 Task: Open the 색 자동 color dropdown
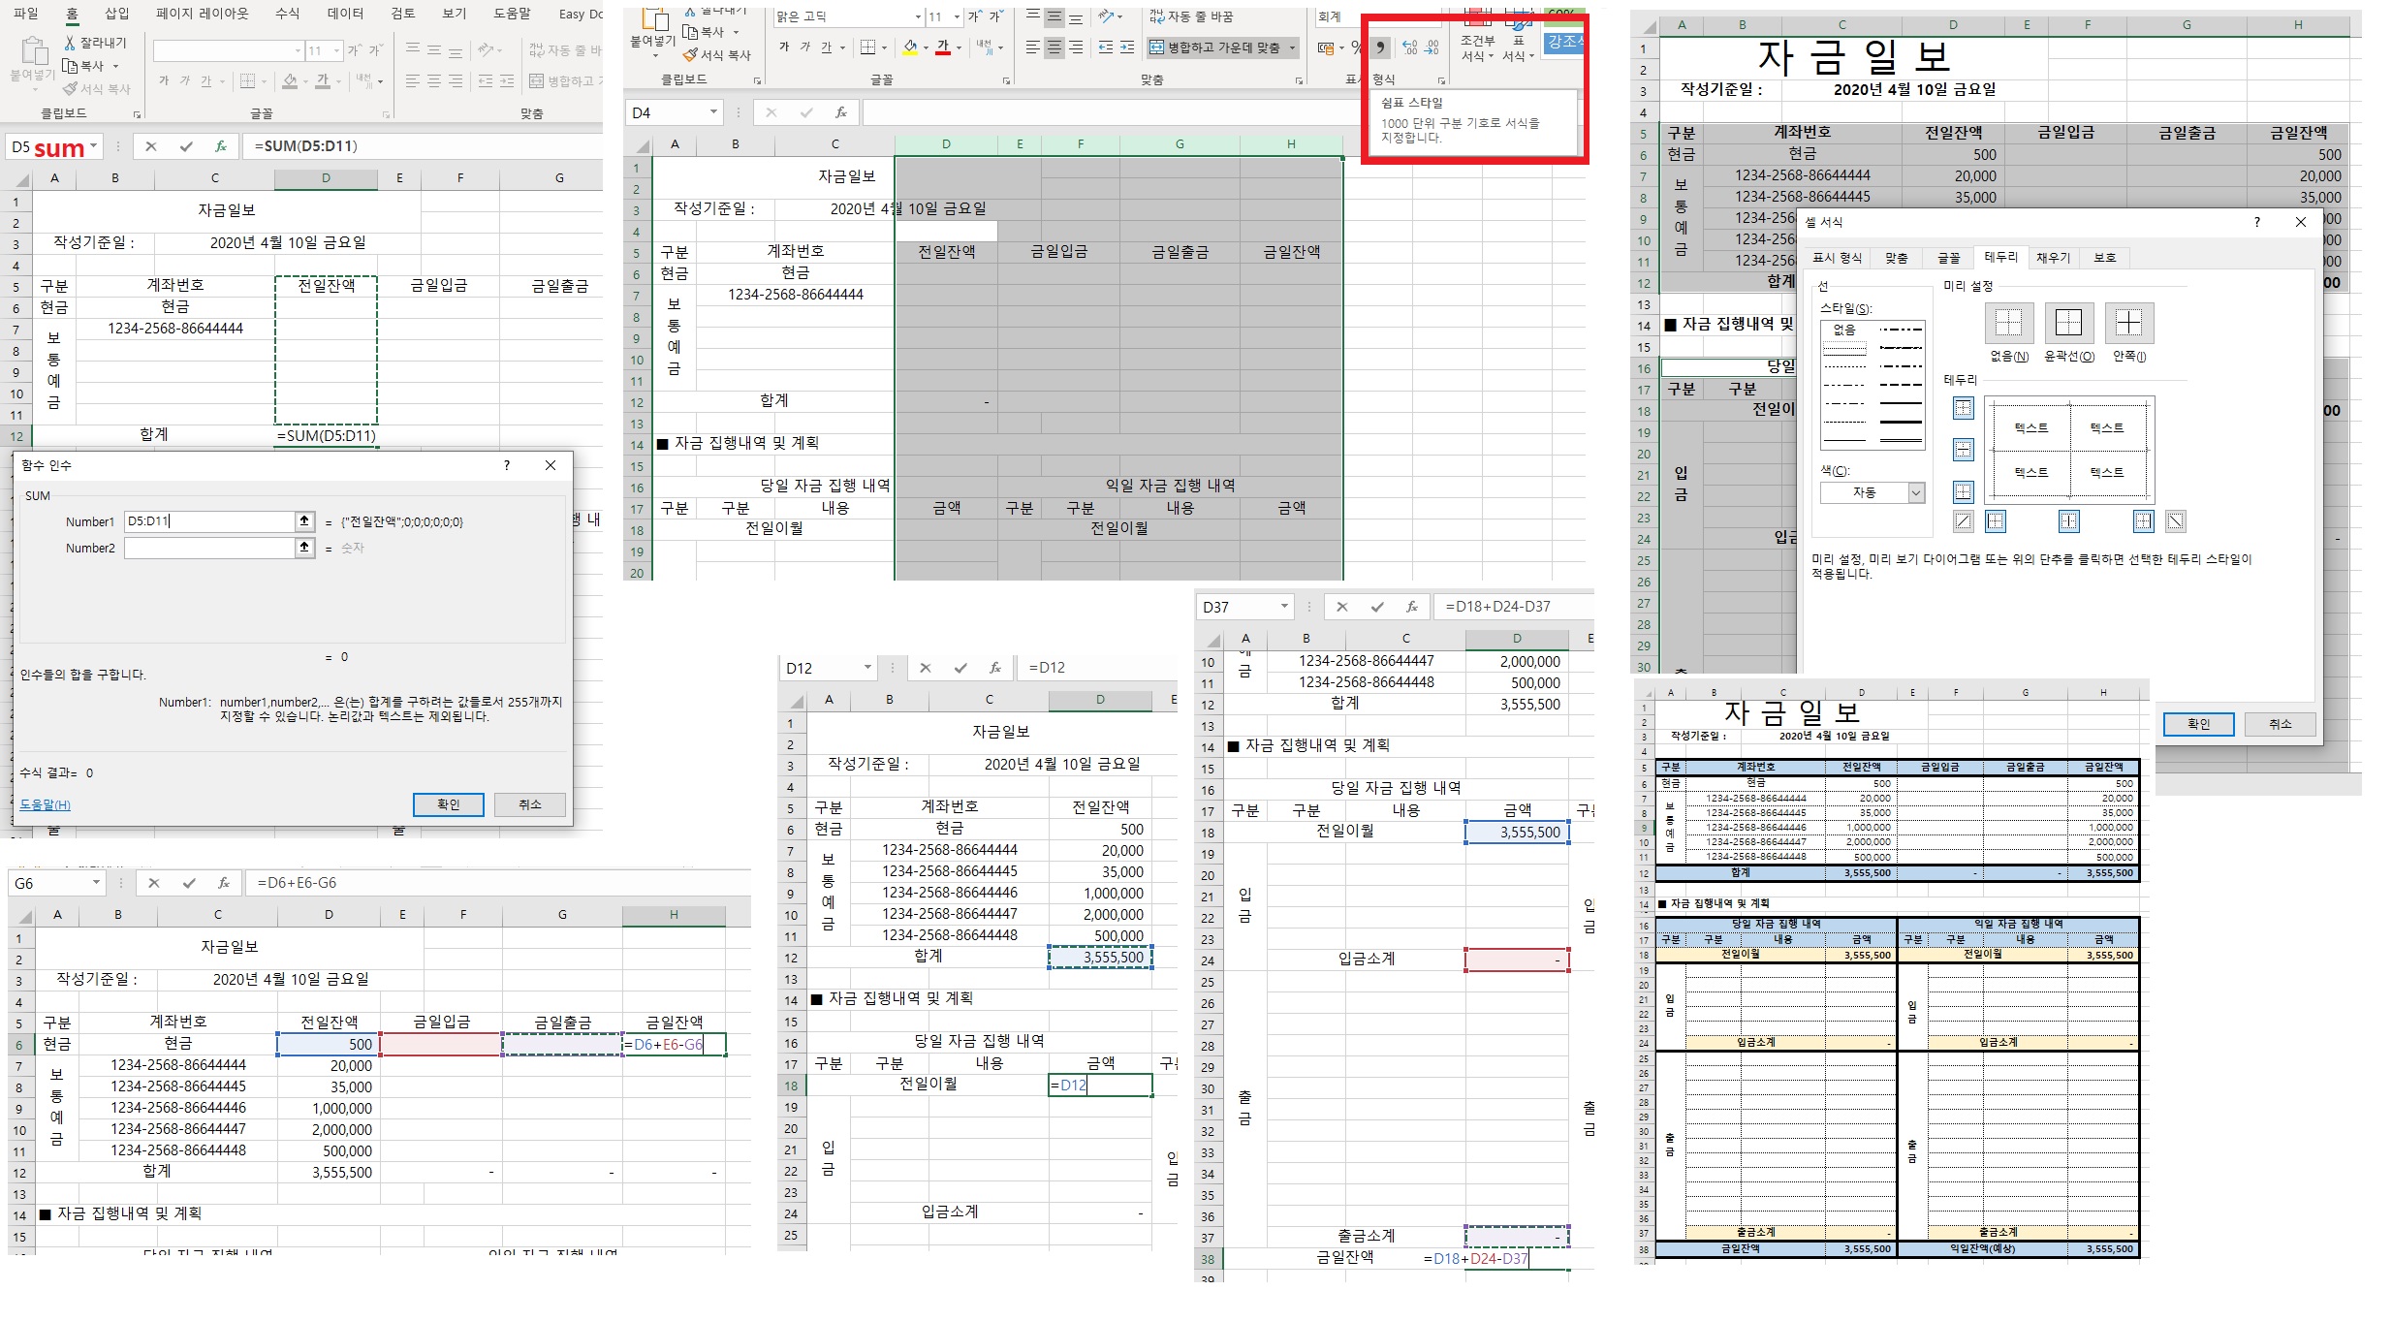[1915, 493]
